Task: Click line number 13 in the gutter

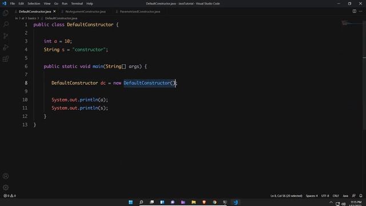Action: point(25,125)
